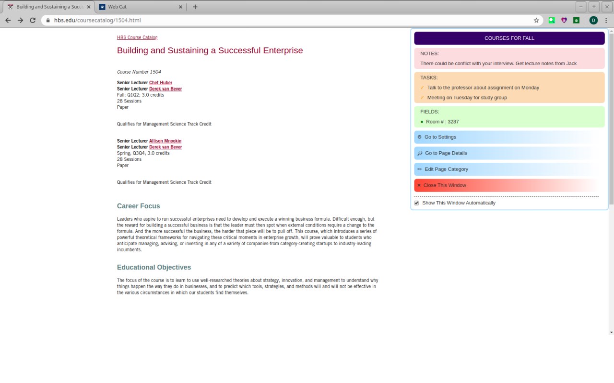The height and width of the screenshot is (383, 614).
Task: Open the Chrome three-dot menu
Action: point(606,20)
